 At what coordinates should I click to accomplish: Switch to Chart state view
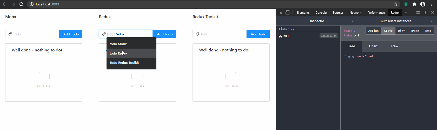pyautogui.click(x=373, y=46)
